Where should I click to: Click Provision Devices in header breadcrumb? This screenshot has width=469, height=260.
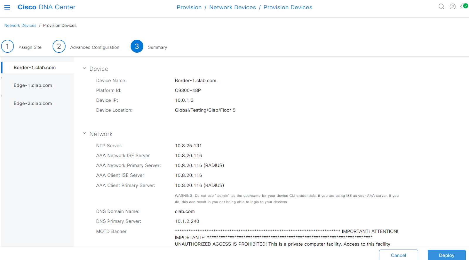click(x=288, y=7)
